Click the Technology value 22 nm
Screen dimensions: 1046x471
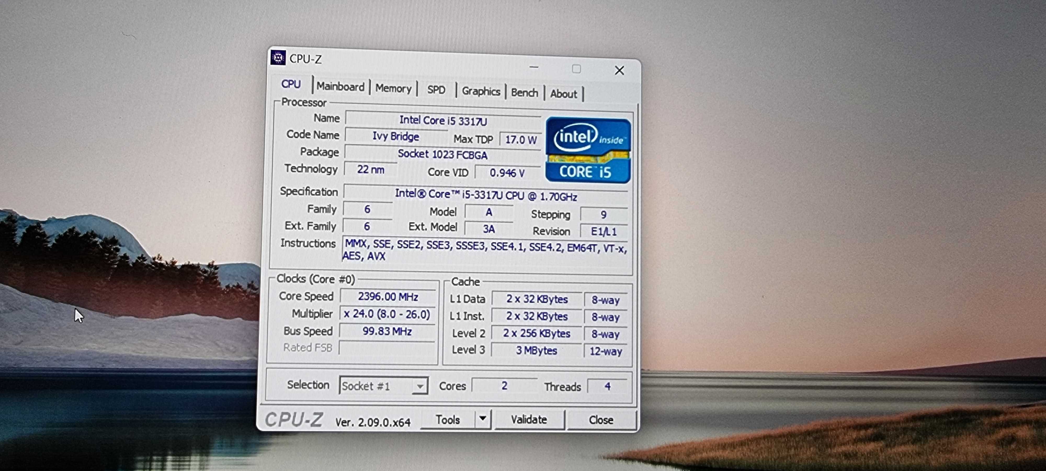[370, 170]
